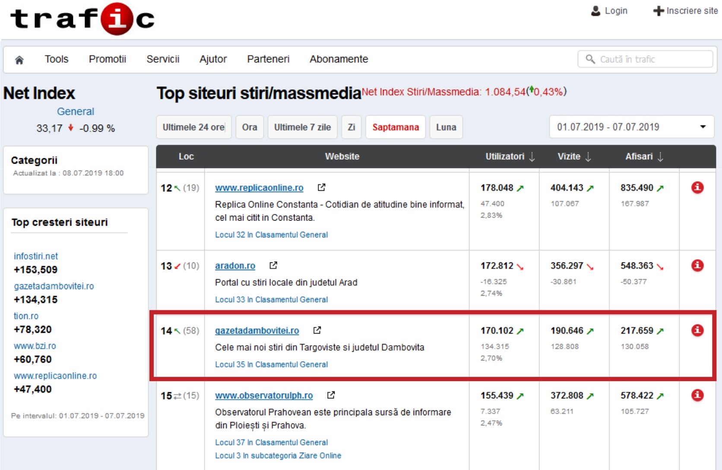This screenshot has height=470, width=722.
Task: Click the Inscriere site link
Action: tap(692, 11)
